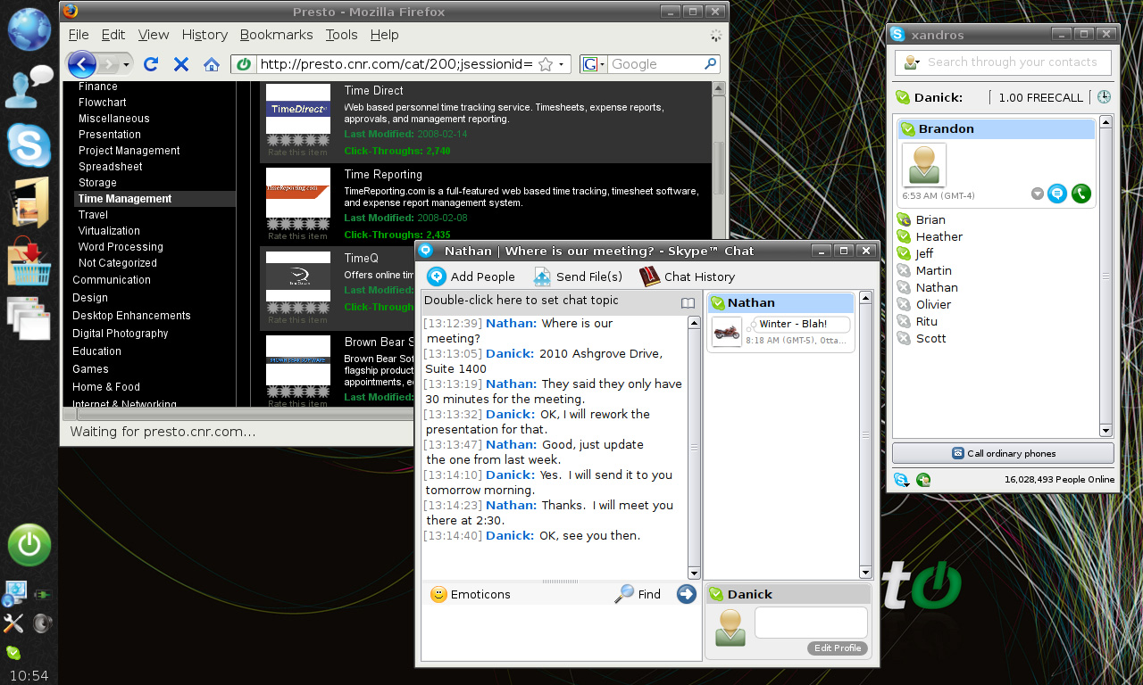Go to Firefox Home icon
1143x685 pixels.
[x=212, y=64]
